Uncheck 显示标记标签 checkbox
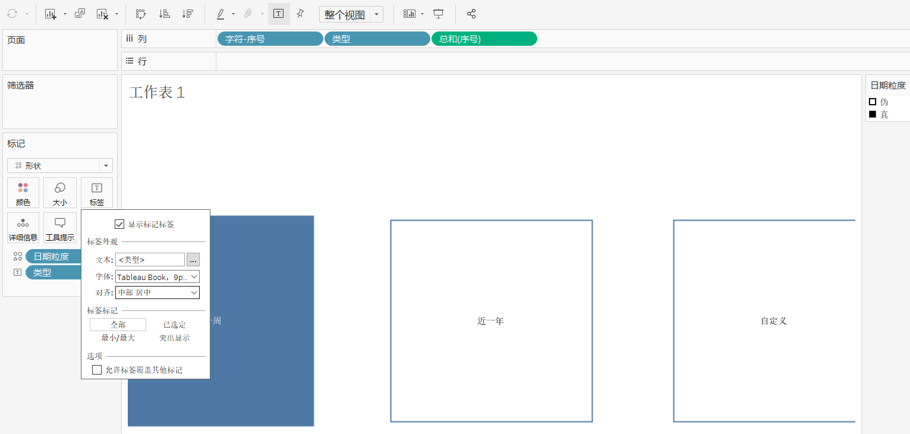 pyautogui.click(x=119, y=224)
